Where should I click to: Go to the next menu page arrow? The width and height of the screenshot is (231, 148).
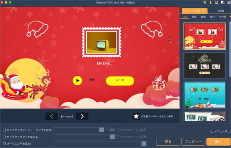tap(82, 116)
